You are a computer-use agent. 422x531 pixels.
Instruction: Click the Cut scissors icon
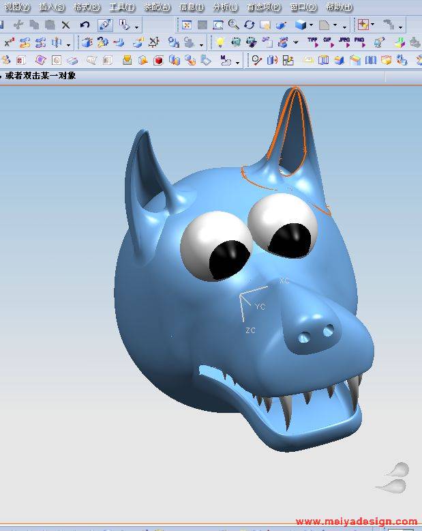pos(18,25)
